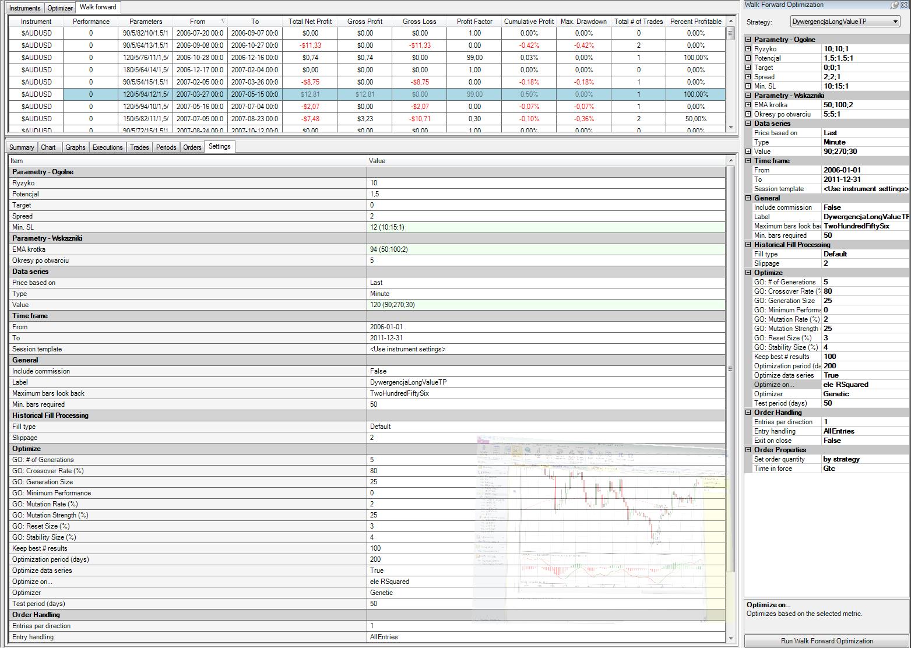The width and height of the screenshot is (911, 648).
Task: Select the Min. SL row in the Settings grid
Action: click(x=367, y=227)
